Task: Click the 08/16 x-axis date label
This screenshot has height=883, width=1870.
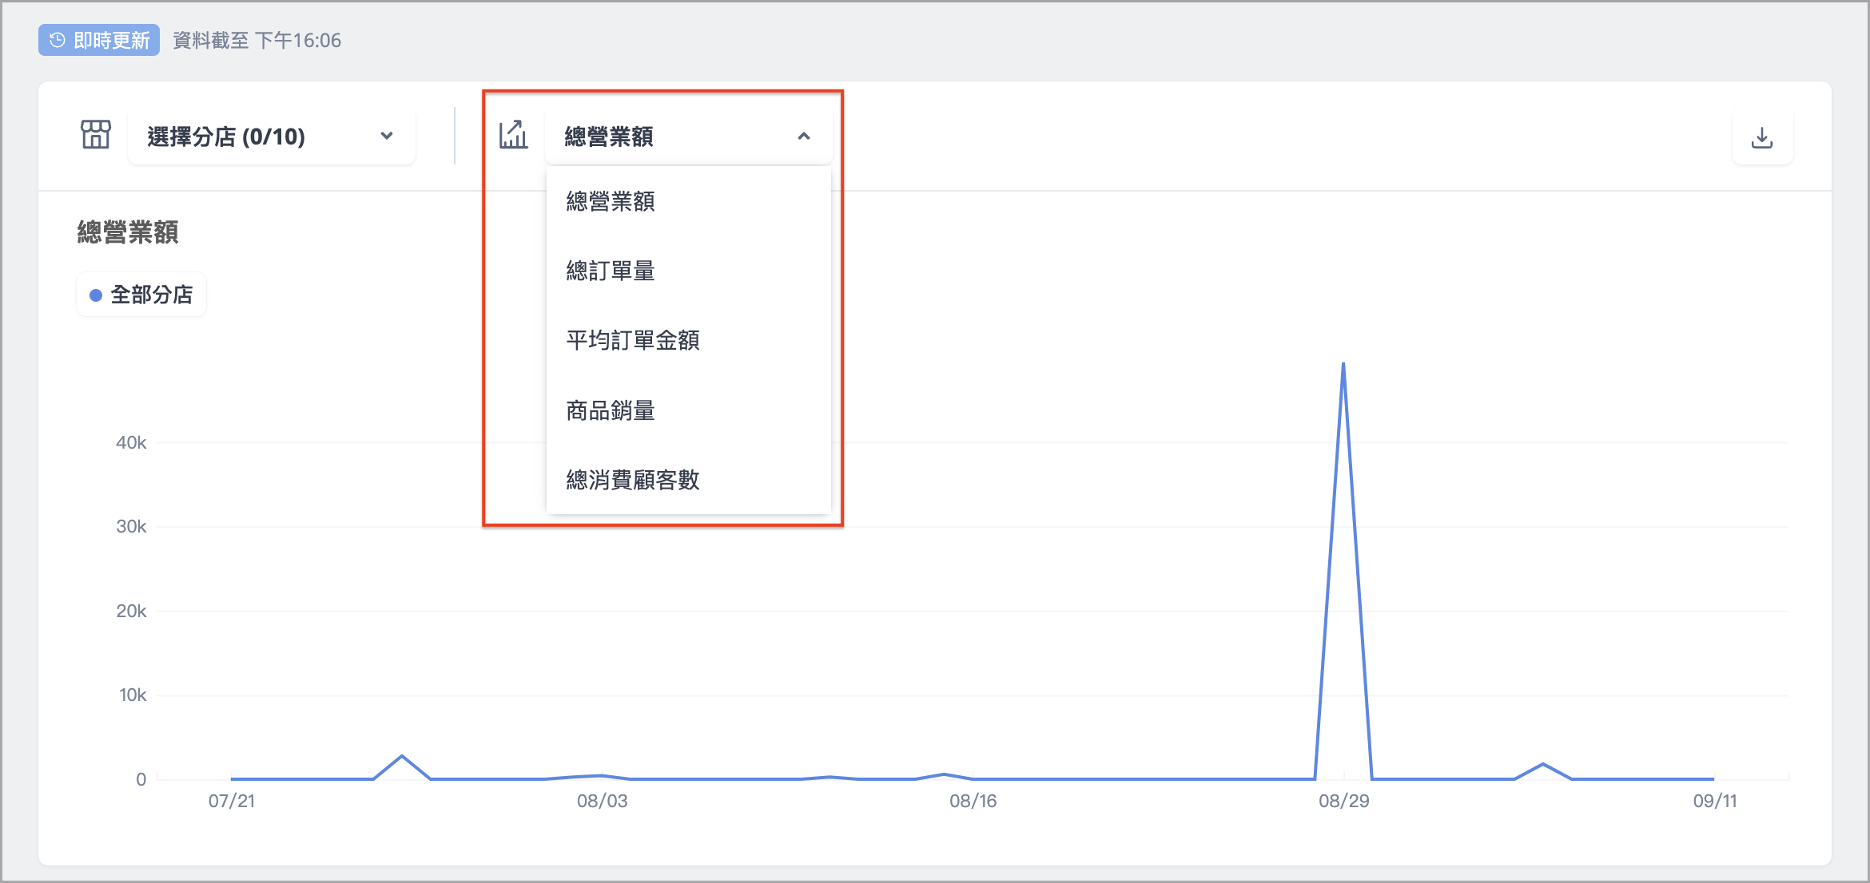Action: click(973, 801)
